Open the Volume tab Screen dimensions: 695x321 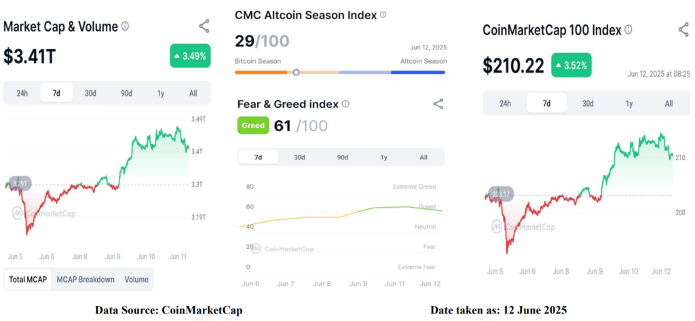136,280
